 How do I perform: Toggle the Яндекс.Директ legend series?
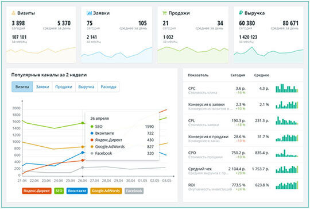[x=37, y=191]
